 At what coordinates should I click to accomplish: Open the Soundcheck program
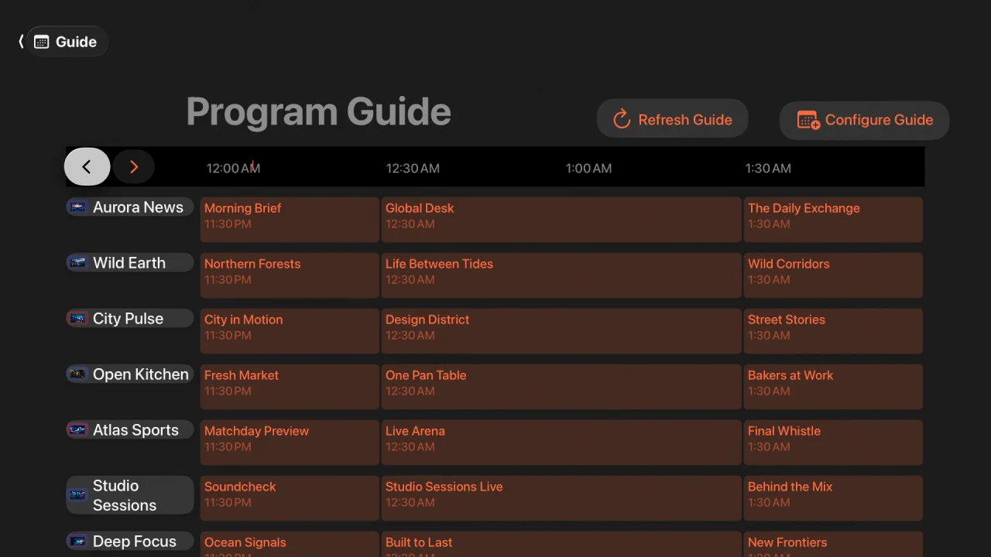coord(290,498)
